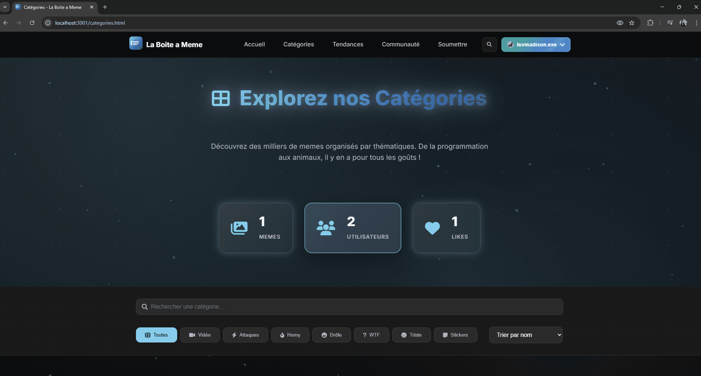
Task: Bookmark this page with the star icon
Action: [x=632, y=23]
